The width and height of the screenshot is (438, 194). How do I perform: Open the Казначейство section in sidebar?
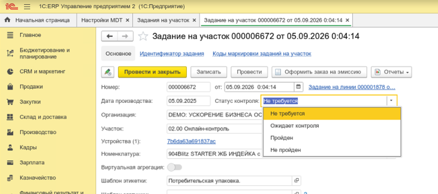point(37,178)
